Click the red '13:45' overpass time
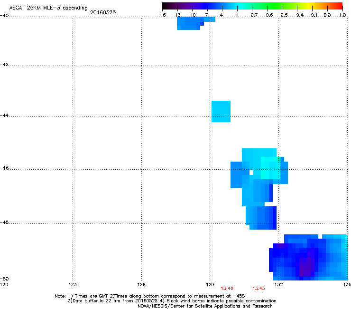 point(259,289)
